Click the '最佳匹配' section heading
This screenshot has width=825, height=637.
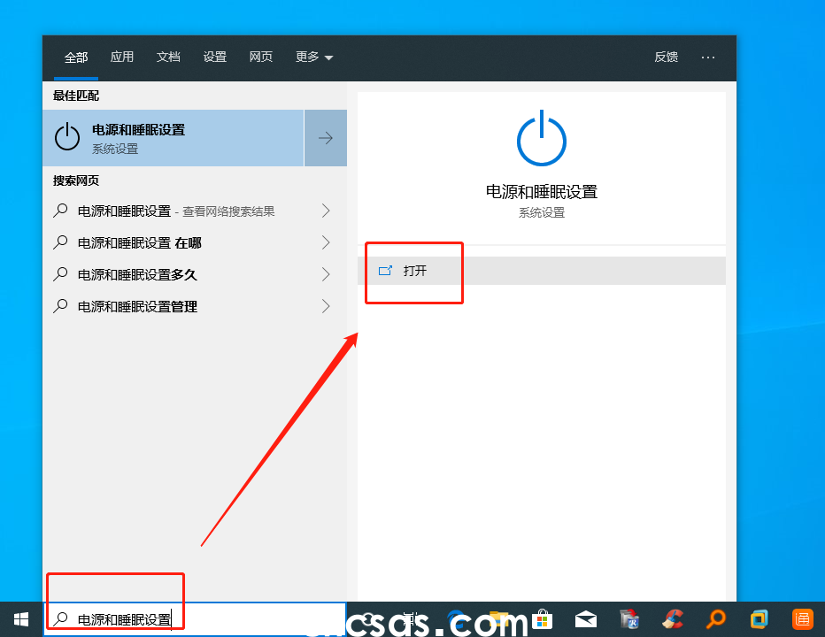point(76,96)
